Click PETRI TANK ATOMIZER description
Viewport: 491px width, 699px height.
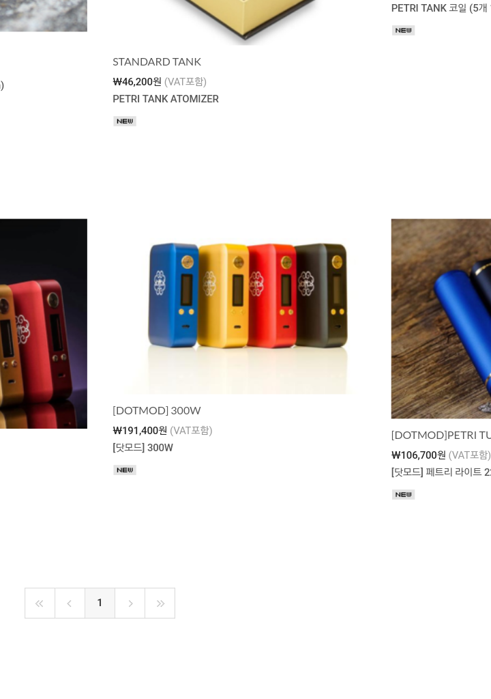click(166, 99)
